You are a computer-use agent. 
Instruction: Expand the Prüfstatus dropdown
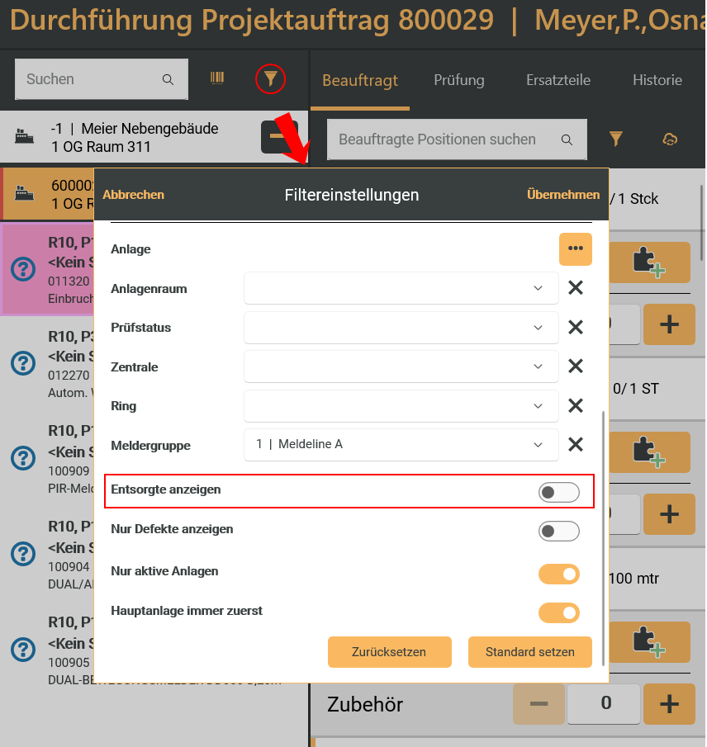[x=401, y=328]
